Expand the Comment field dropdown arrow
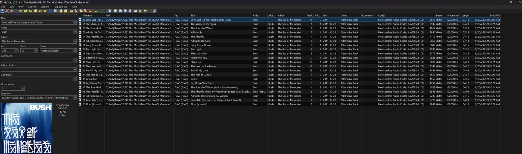The width and height of the screenshot is (522, 154). 75,60
